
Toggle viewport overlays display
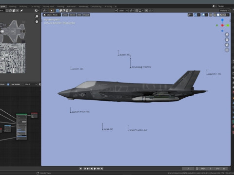click(x=203, y=15)
